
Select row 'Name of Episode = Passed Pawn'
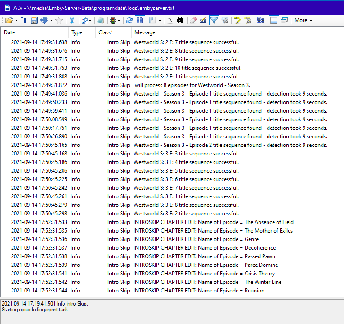click(x=172, y=256)
